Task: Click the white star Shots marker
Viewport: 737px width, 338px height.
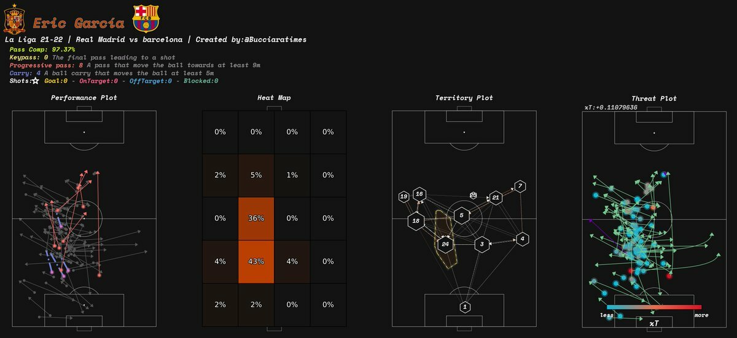Action: coord(36,80)
